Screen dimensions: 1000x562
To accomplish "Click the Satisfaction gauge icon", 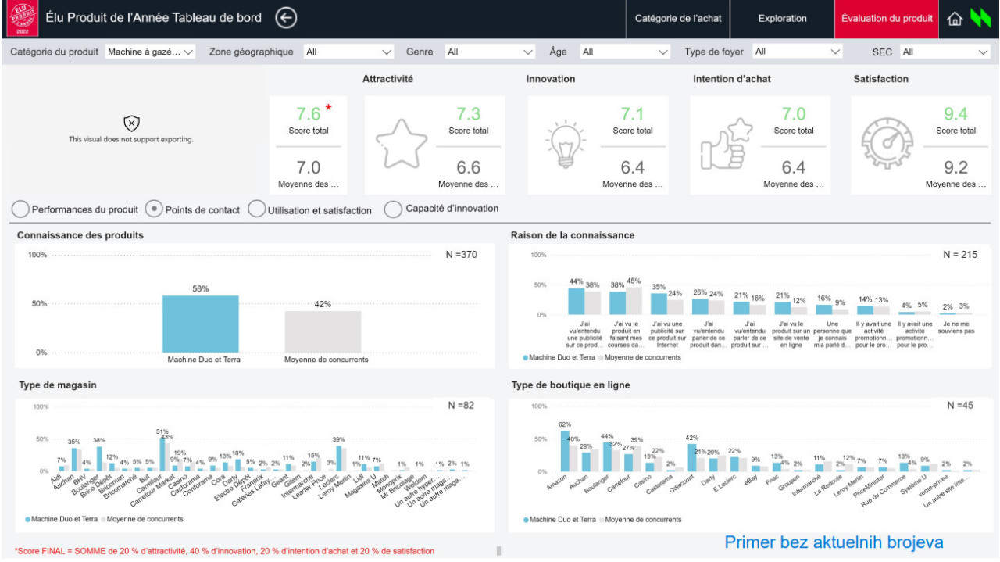I will click(887, 145).
